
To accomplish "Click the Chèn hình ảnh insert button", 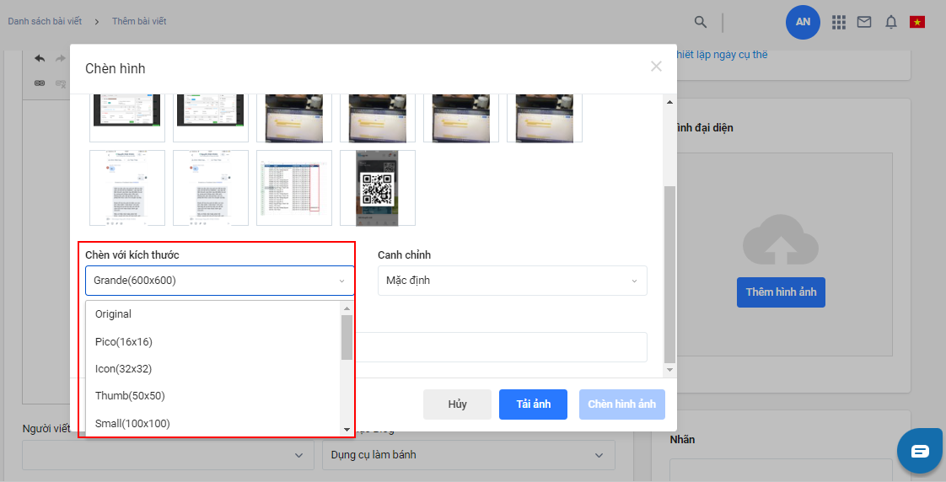I will coord(622,404).
